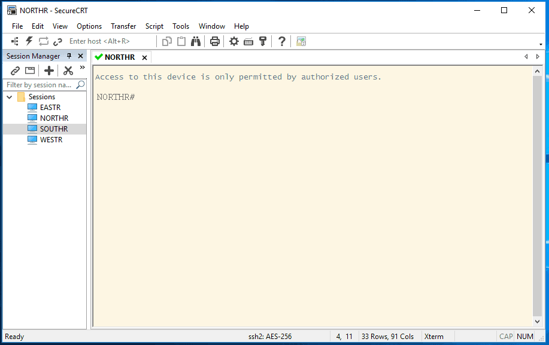
Task: Close the NORTHR tab
Action: pos(144,57)
